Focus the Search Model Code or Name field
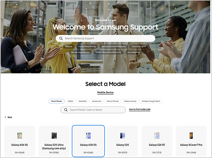 pyautogui.click(x=93, y=110)
